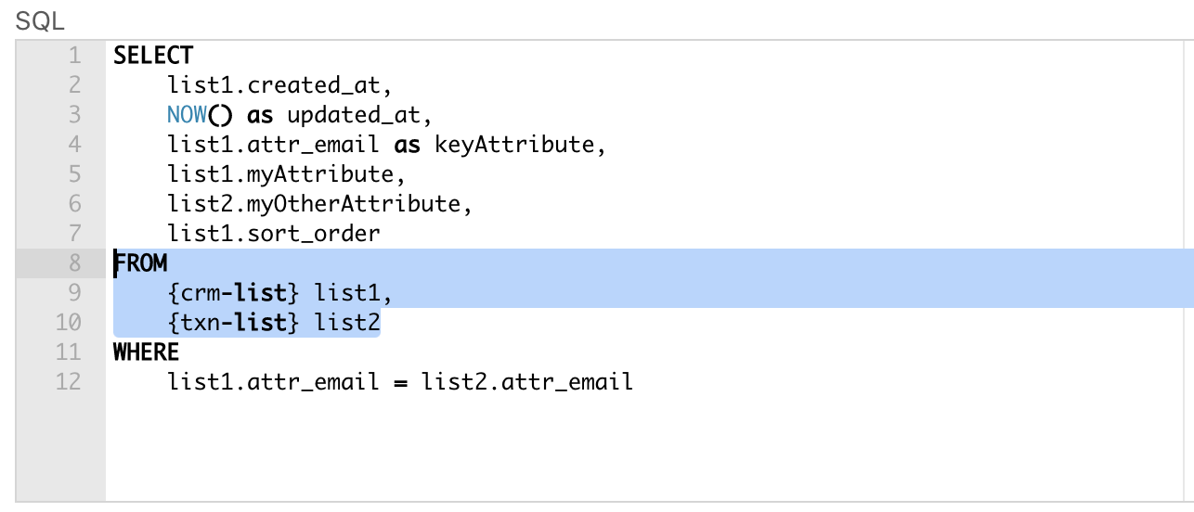This screenshot has width=1194, height=512.
Task: Click list1.created_at on line 2
Action: [274, 85]
